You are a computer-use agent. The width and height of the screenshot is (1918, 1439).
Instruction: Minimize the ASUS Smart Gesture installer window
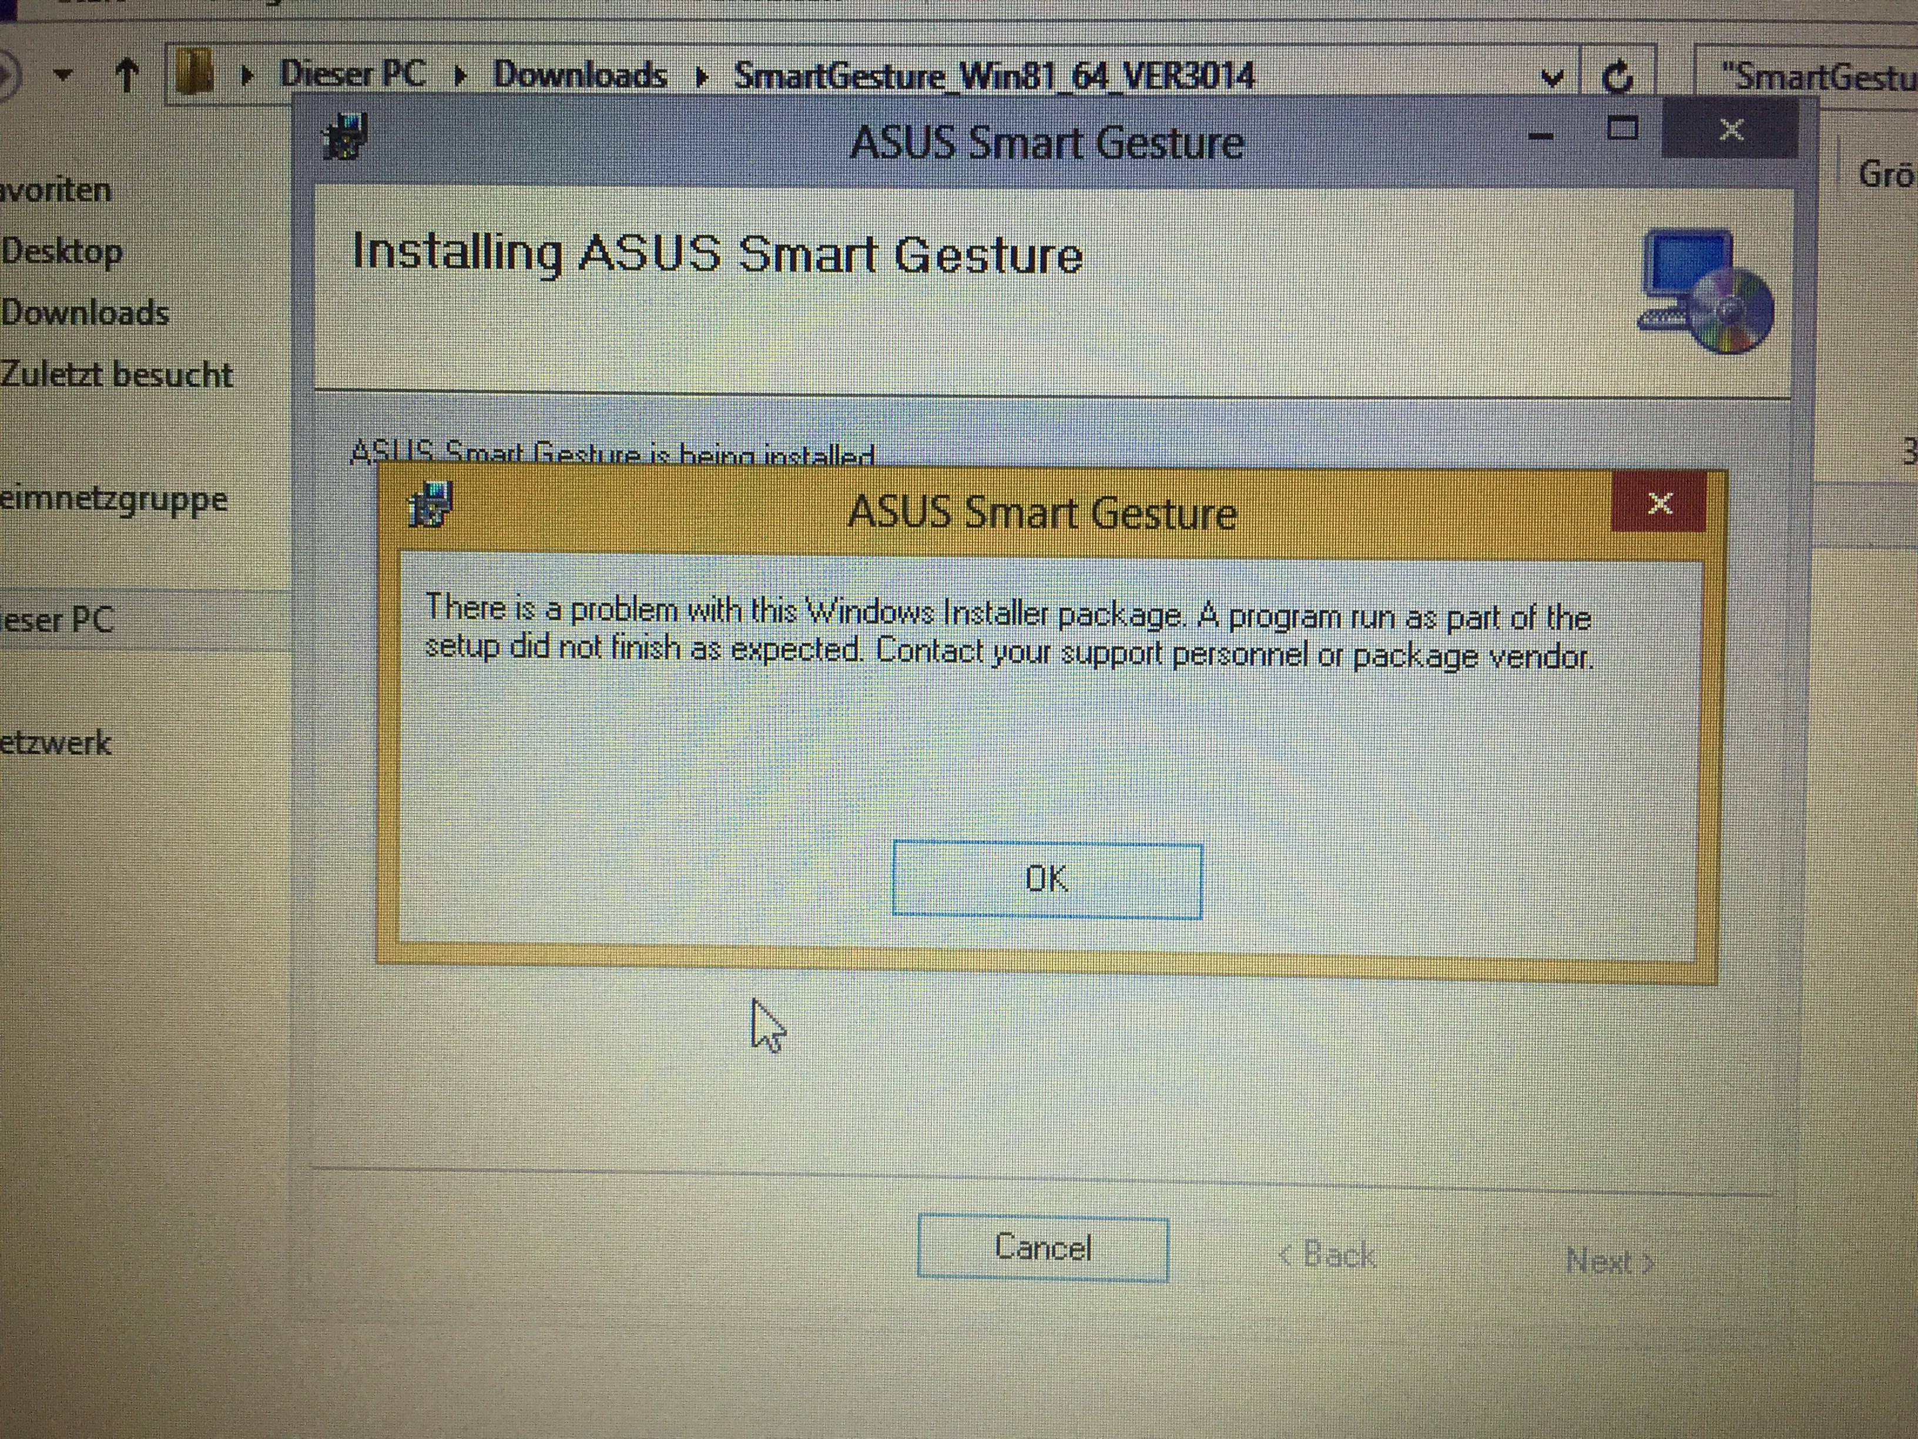click(x=1541, y=135)
